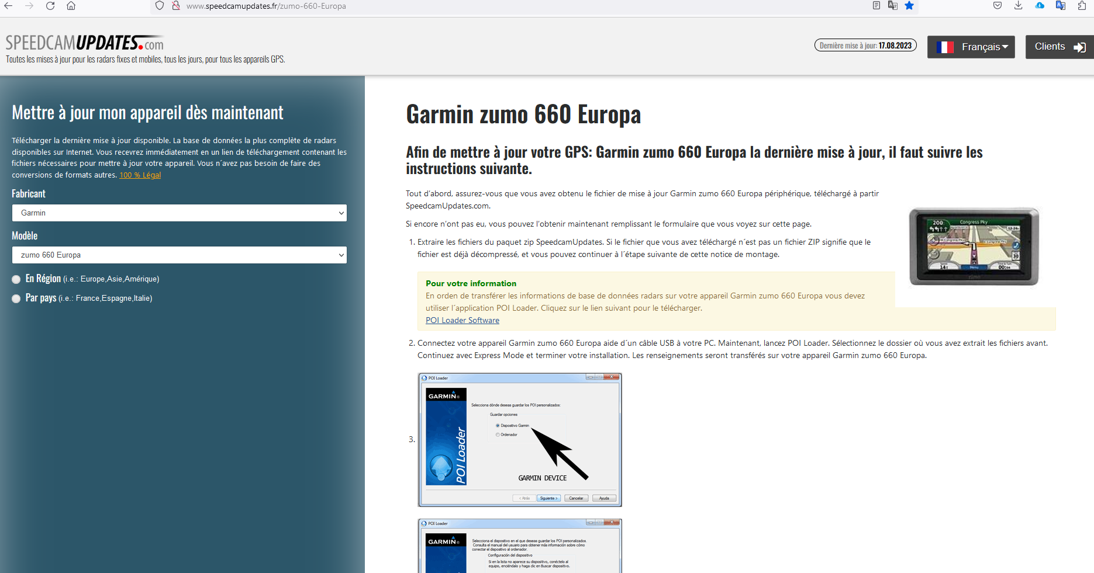Click the blue cloud download extension icon
This screenshot has height=573, width=1094.
pyautogui.click(x=1040, y=5)
